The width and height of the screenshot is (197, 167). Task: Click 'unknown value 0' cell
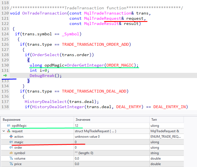click(x=87, y=137)
